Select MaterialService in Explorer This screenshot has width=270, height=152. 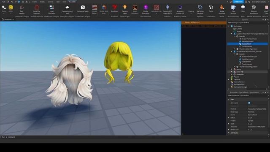[x=239, y=82]
